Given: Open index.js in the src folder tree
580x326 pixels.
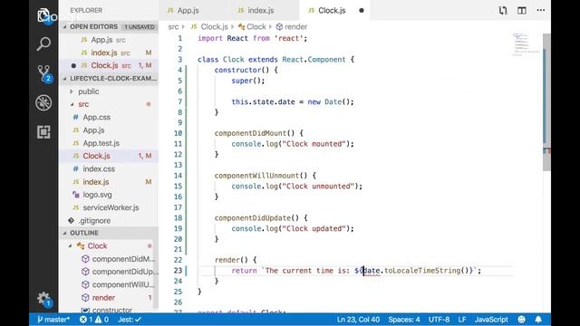Looking at the screenshot, I should (96, 182).
